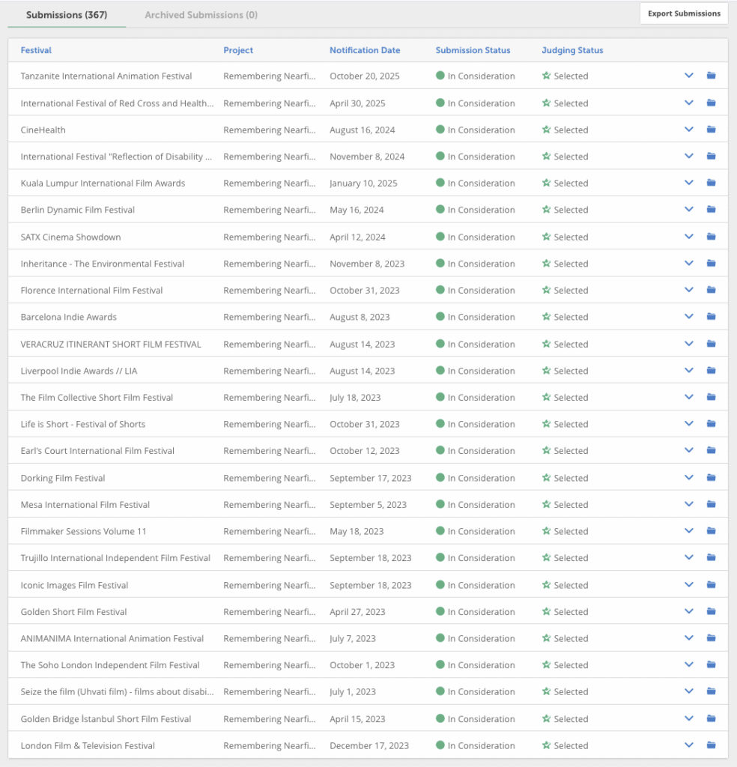Open folder icon for Berlin Dynamic Film Festival
This screenshot has height=767, width=737.
(711, 210)
